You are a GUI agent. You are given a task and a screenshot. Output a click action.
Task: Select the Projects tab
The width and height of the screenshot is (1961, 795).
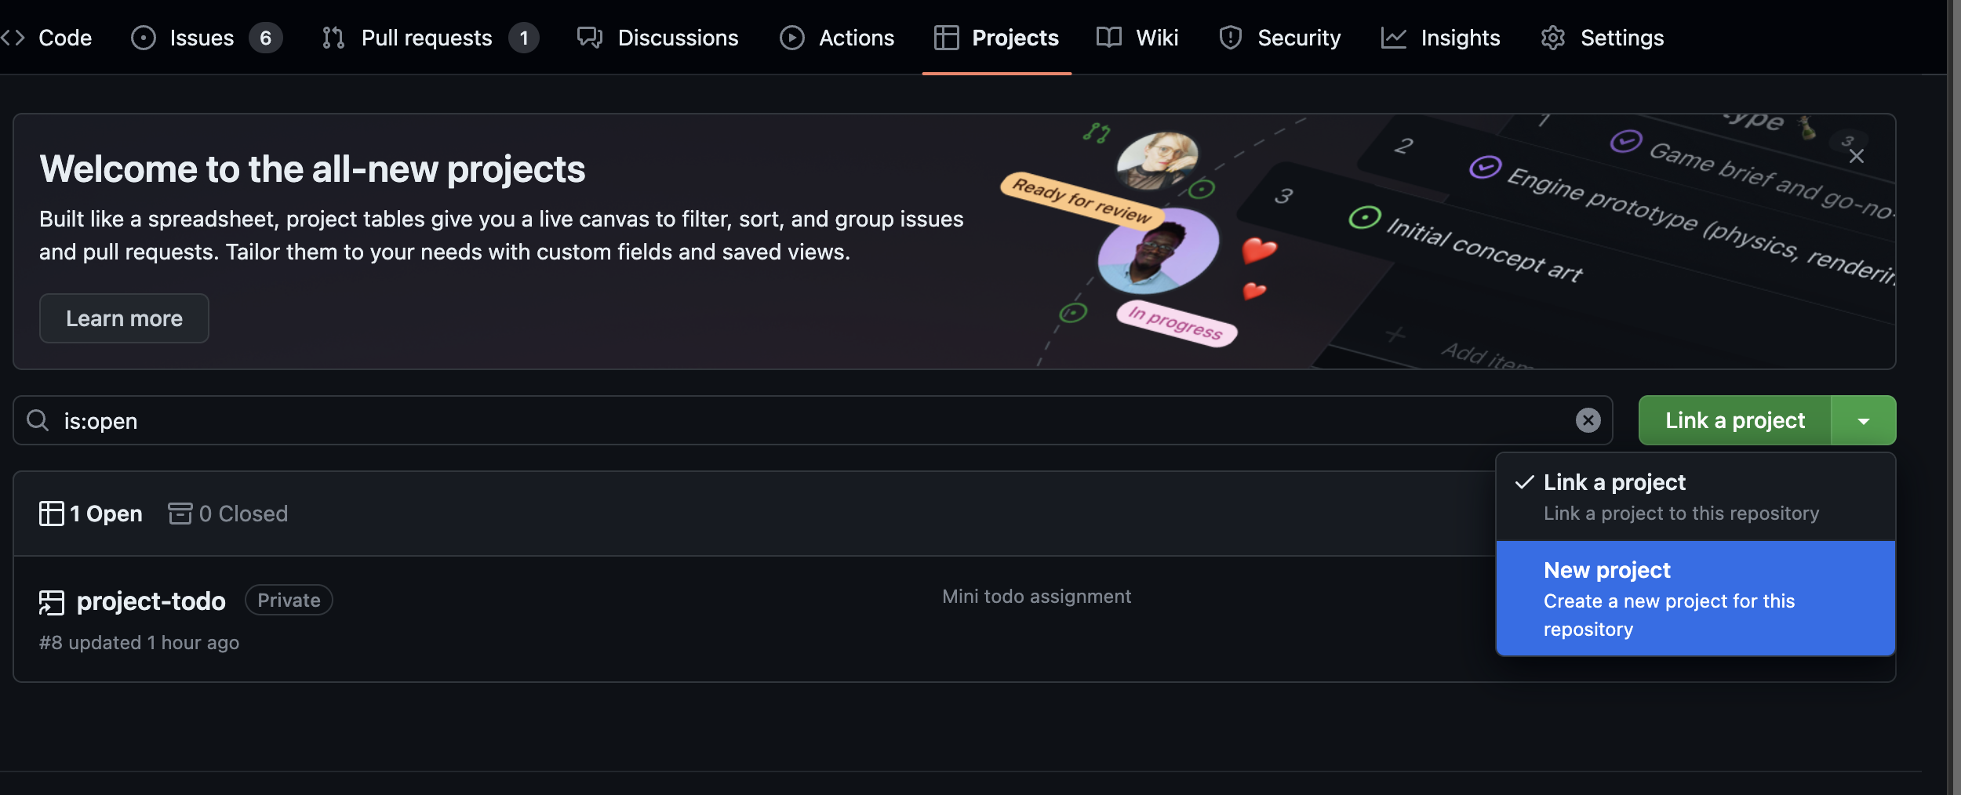[996, 38]
